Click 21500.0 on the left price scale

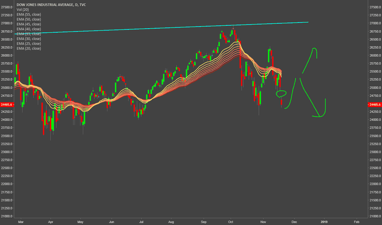[7, 200]
